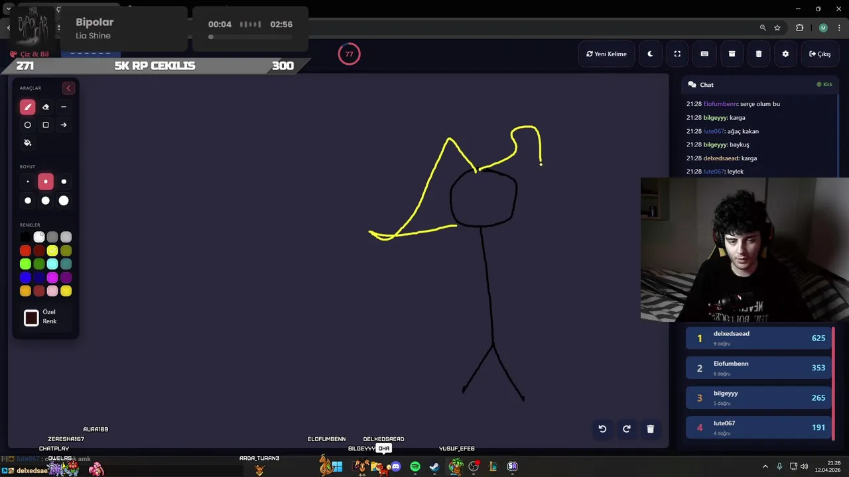Undo the last canvas stroke
Image resolution: width=849 pixels, height=477 pixels.
click(x=602, y=429)
